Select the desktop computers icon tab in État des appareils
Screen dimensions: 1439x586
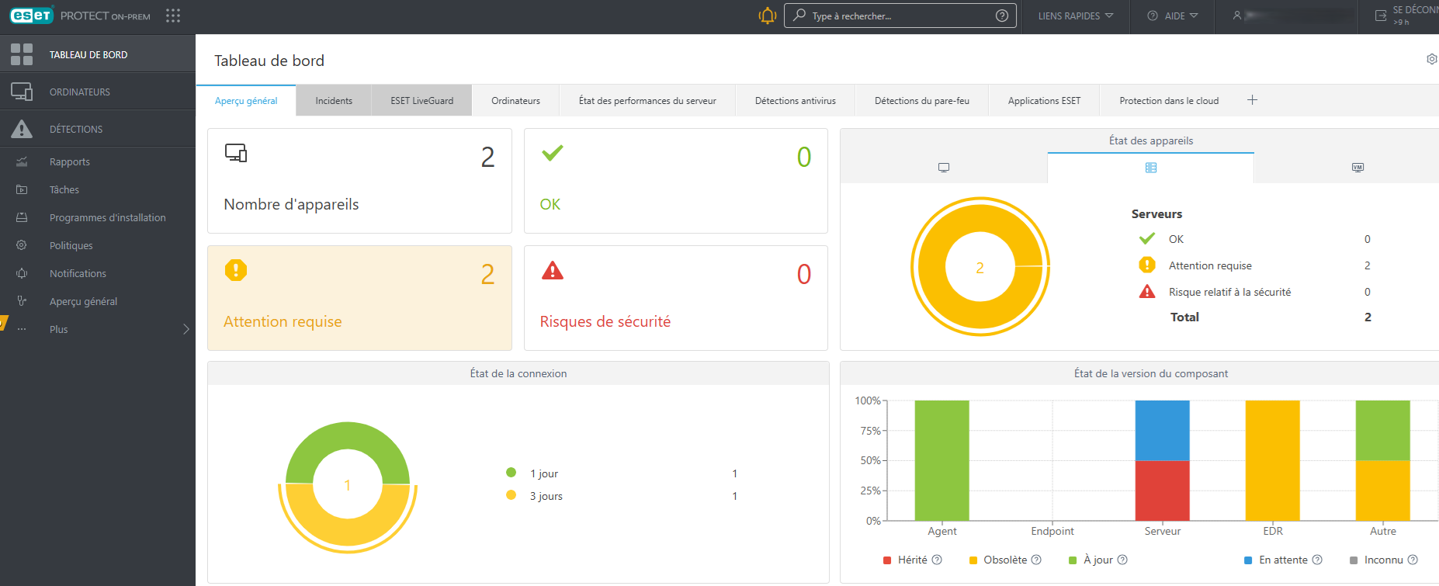(944, 168)
